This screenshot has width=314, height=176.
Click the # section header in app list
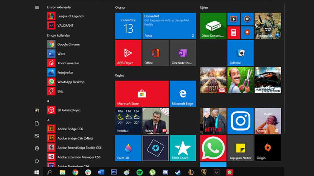click(48, 101)
